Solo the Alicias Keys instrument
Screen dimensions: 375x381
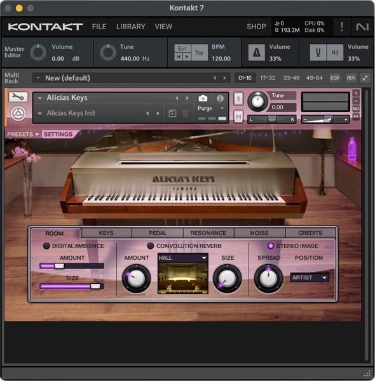238,98
